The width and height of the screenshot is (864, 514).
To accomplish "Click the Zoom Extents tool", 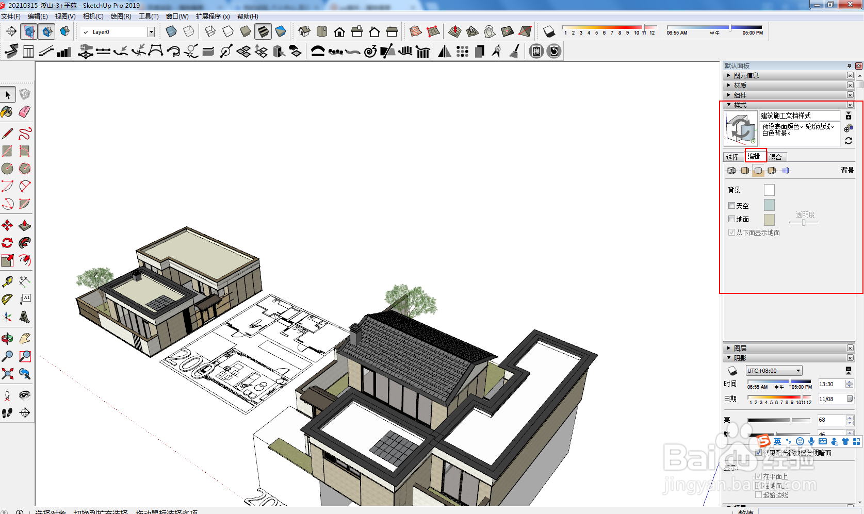I will (x=7, y=374).
